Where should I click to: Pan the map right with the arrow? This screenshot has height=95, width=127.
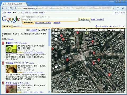click(x=58, y=33)
